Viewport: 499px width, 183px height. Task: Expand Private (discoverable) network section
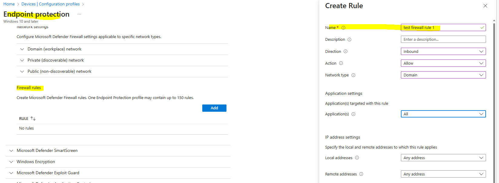click(x=122, y=60)
